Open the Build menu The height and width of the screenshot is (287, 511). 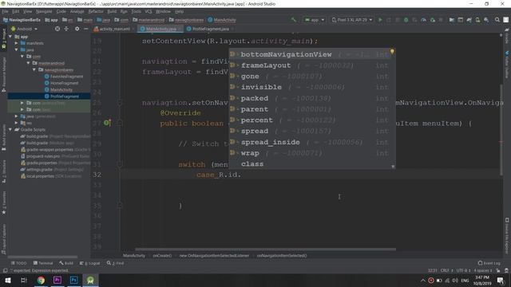tap(112, 11)
